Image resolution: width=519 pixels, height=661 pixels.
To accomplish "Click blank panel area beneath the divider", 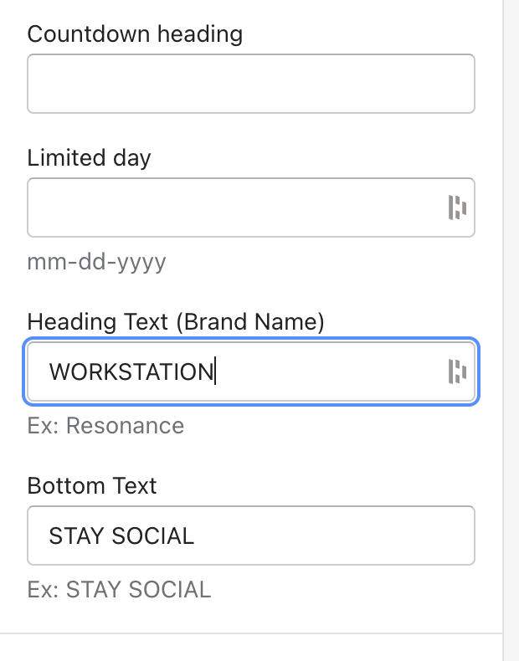I will pos(250,648).
